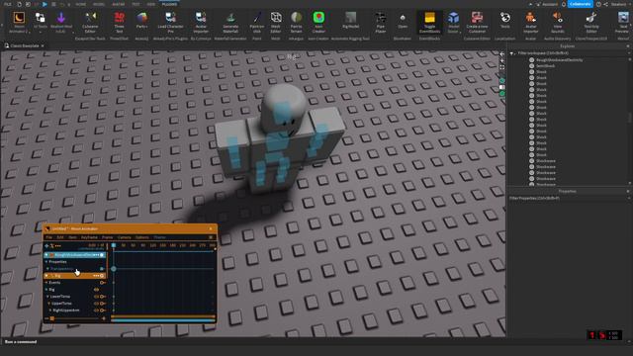Open Moon Animator Camera menu
This screenshot has width=633, height=356.
click(125, 237)
